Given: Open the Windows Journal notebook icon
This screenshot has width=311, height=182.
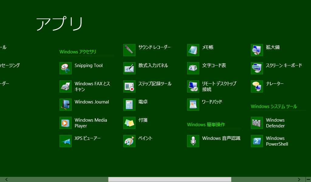Looking at the screenshot, I should [66, 105].
